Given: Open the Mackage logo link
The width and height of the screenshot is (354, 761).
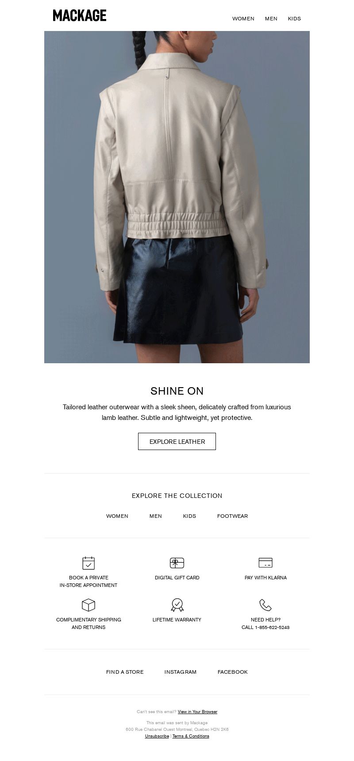Looking at the screenshot, I should tap(80, 16).
